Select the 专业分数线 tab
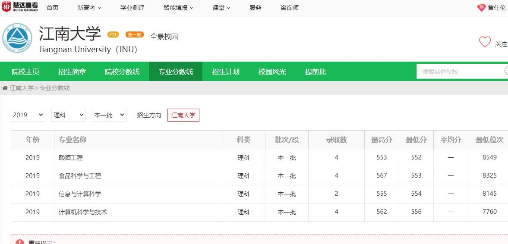 (176, 72)
